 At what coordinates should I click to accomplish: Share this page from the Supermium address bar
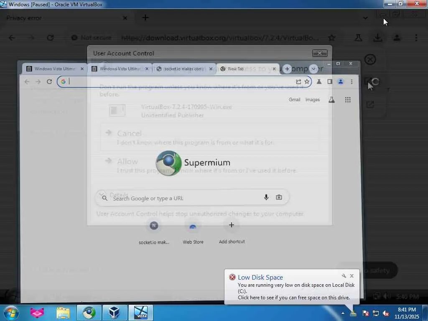click(298, 82)
